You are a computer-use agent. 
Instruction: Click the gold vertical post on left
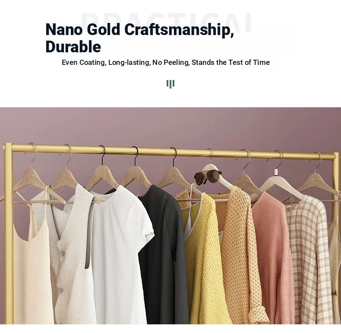click(9, 233)
